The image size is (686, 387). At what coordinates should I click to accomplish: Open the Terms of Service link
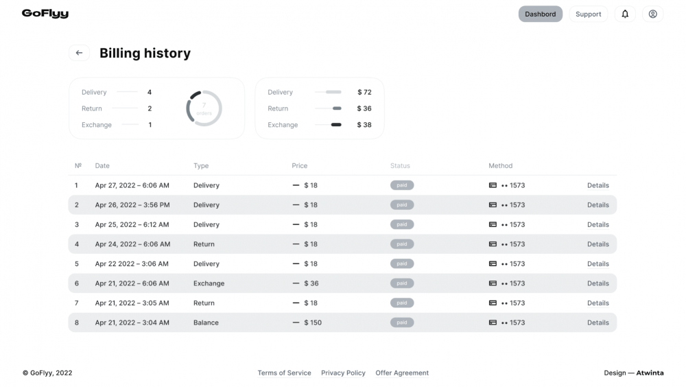coord(284,373)
